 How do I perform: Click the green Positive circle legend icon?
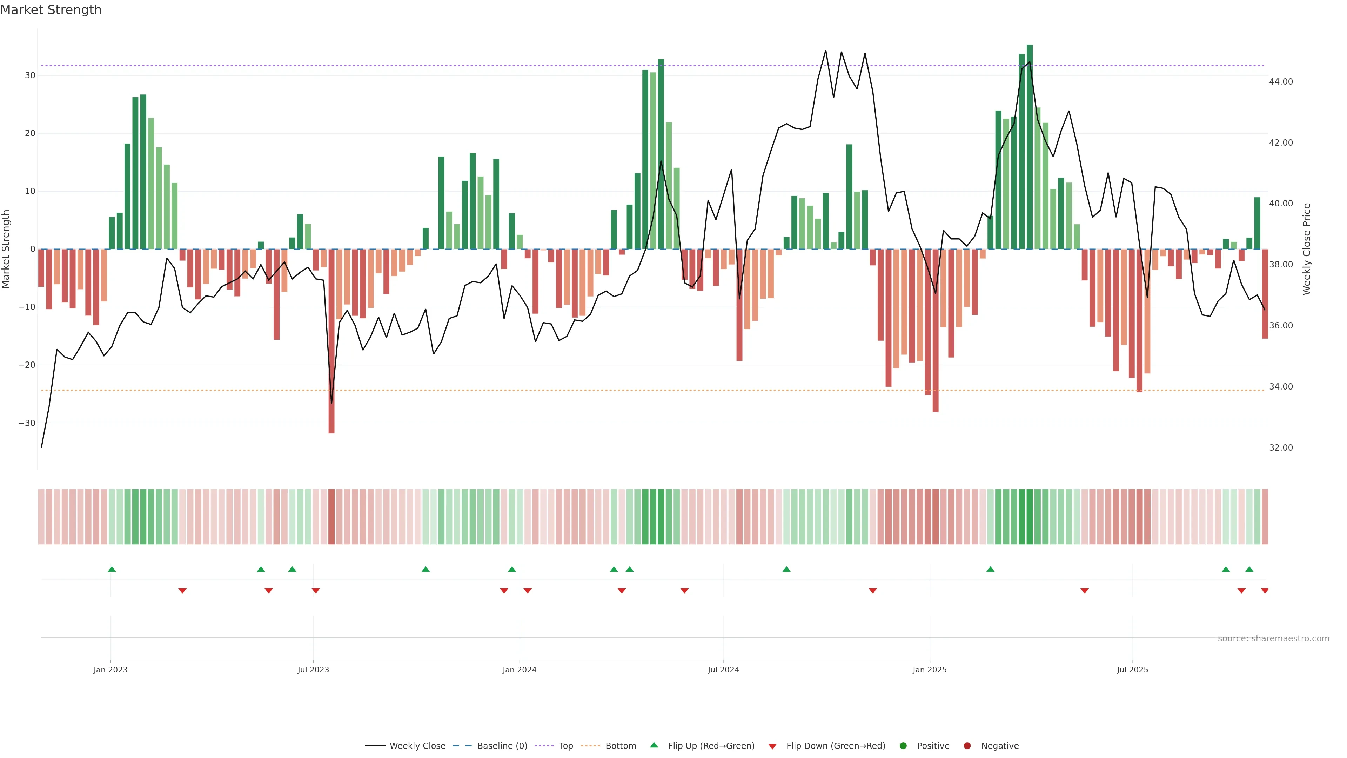903,746
